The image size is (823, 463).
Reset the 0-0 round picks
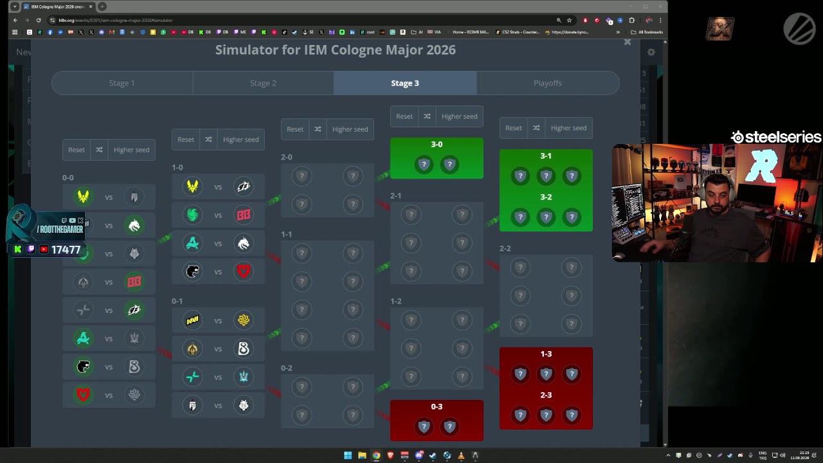(77, 150)
